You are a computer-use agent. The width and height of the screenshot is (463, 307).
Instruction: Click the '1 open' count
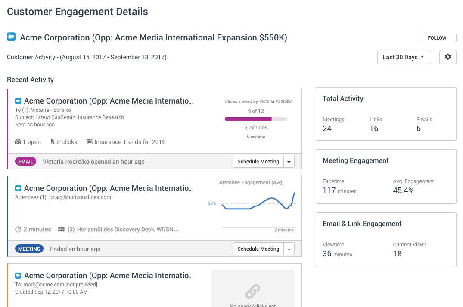[32, 142]
